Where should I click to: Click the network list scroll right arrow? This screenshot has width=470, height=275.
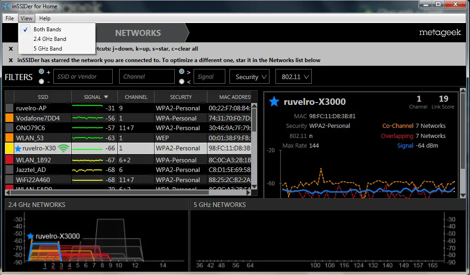[x=248, y=193]
